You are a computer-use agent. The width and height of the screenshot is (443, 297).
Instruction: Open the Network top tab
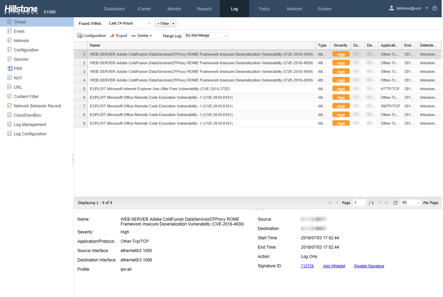(294, 9)
